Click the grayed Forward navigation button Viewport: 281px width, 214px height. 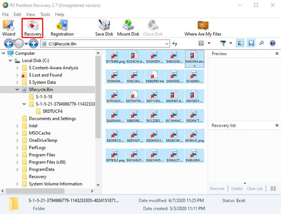[x=19, y=44]
